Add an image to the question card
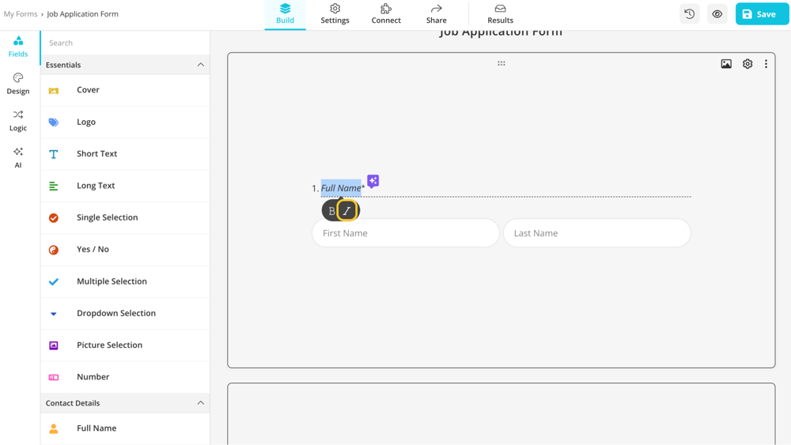 pos(726,64)
